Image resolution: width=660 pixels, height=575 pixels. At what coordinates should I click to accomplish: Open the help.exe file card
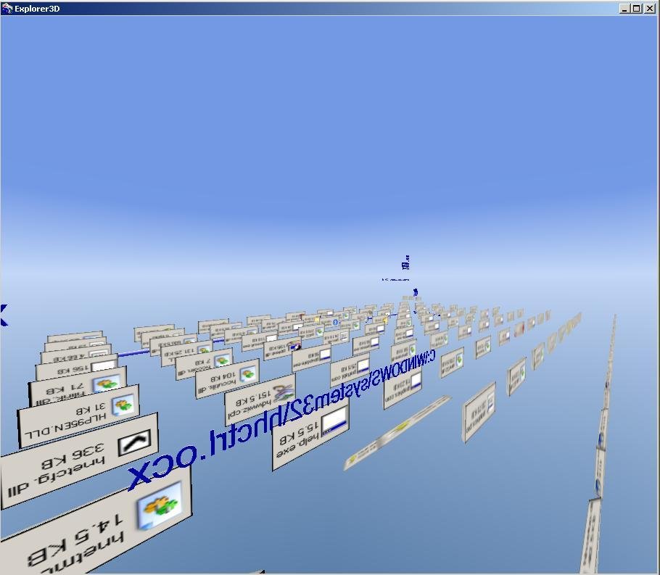point(305,439)
